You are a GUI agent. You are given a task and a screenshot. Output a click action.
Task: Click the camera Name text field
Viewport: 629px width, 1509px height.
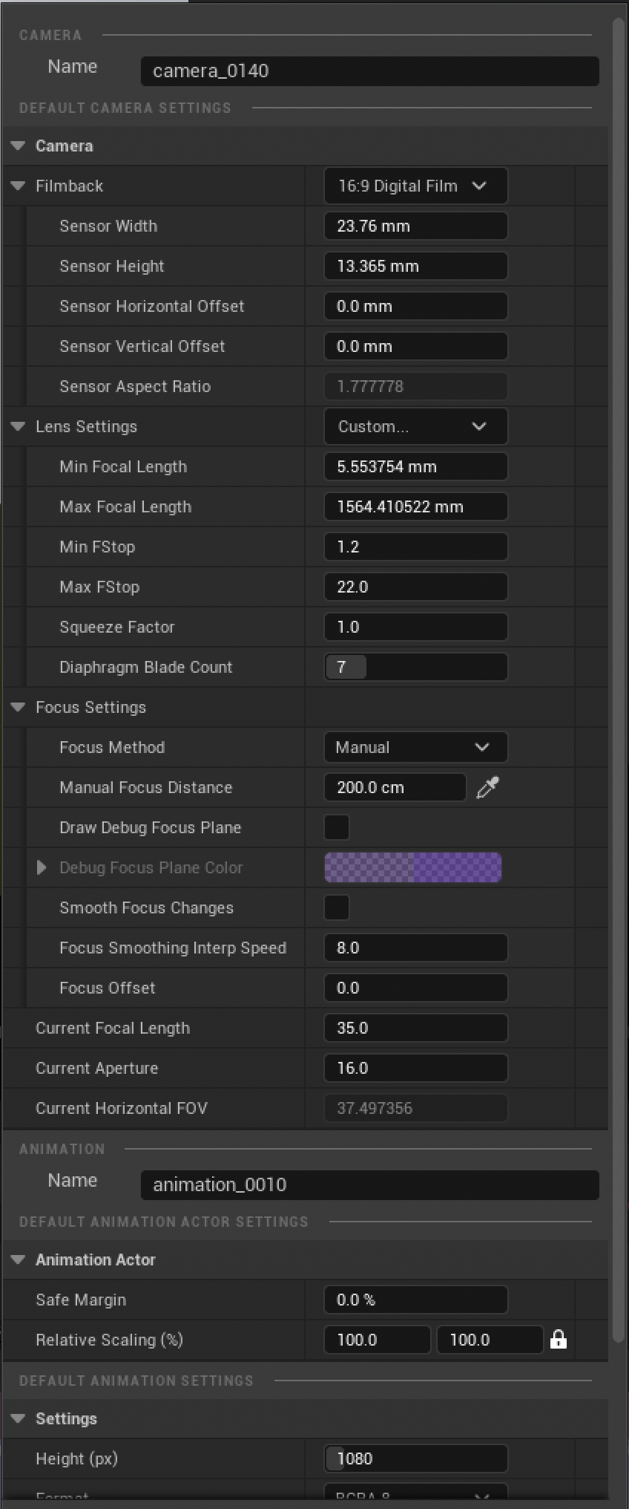pos(369,71)
